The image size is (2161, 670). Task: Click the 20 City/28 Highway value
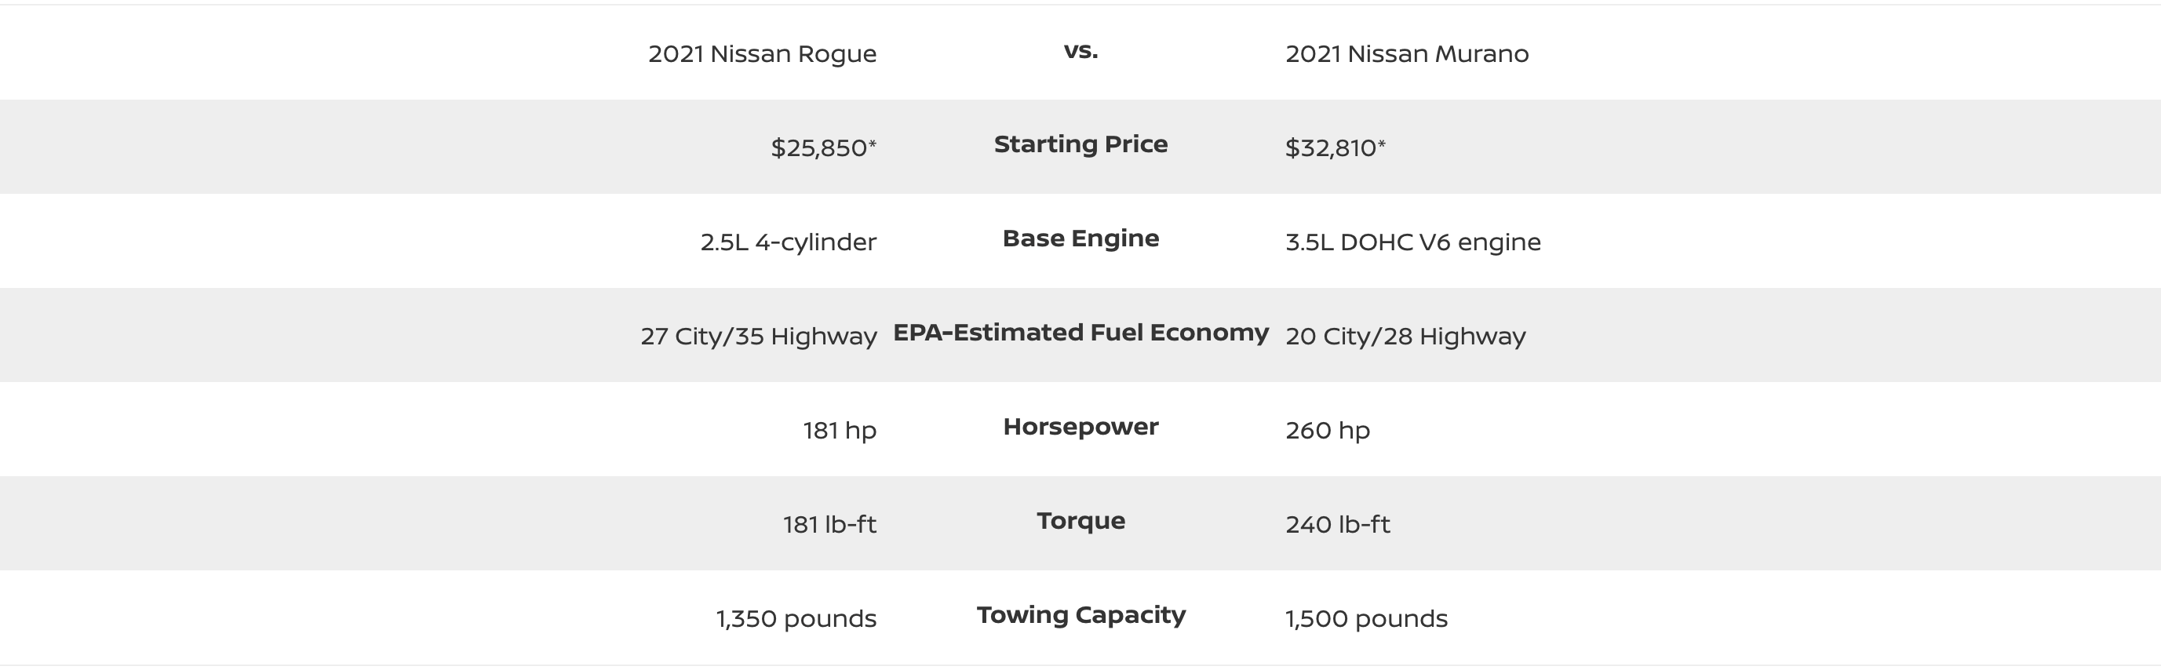click(x=1405, y=337)
